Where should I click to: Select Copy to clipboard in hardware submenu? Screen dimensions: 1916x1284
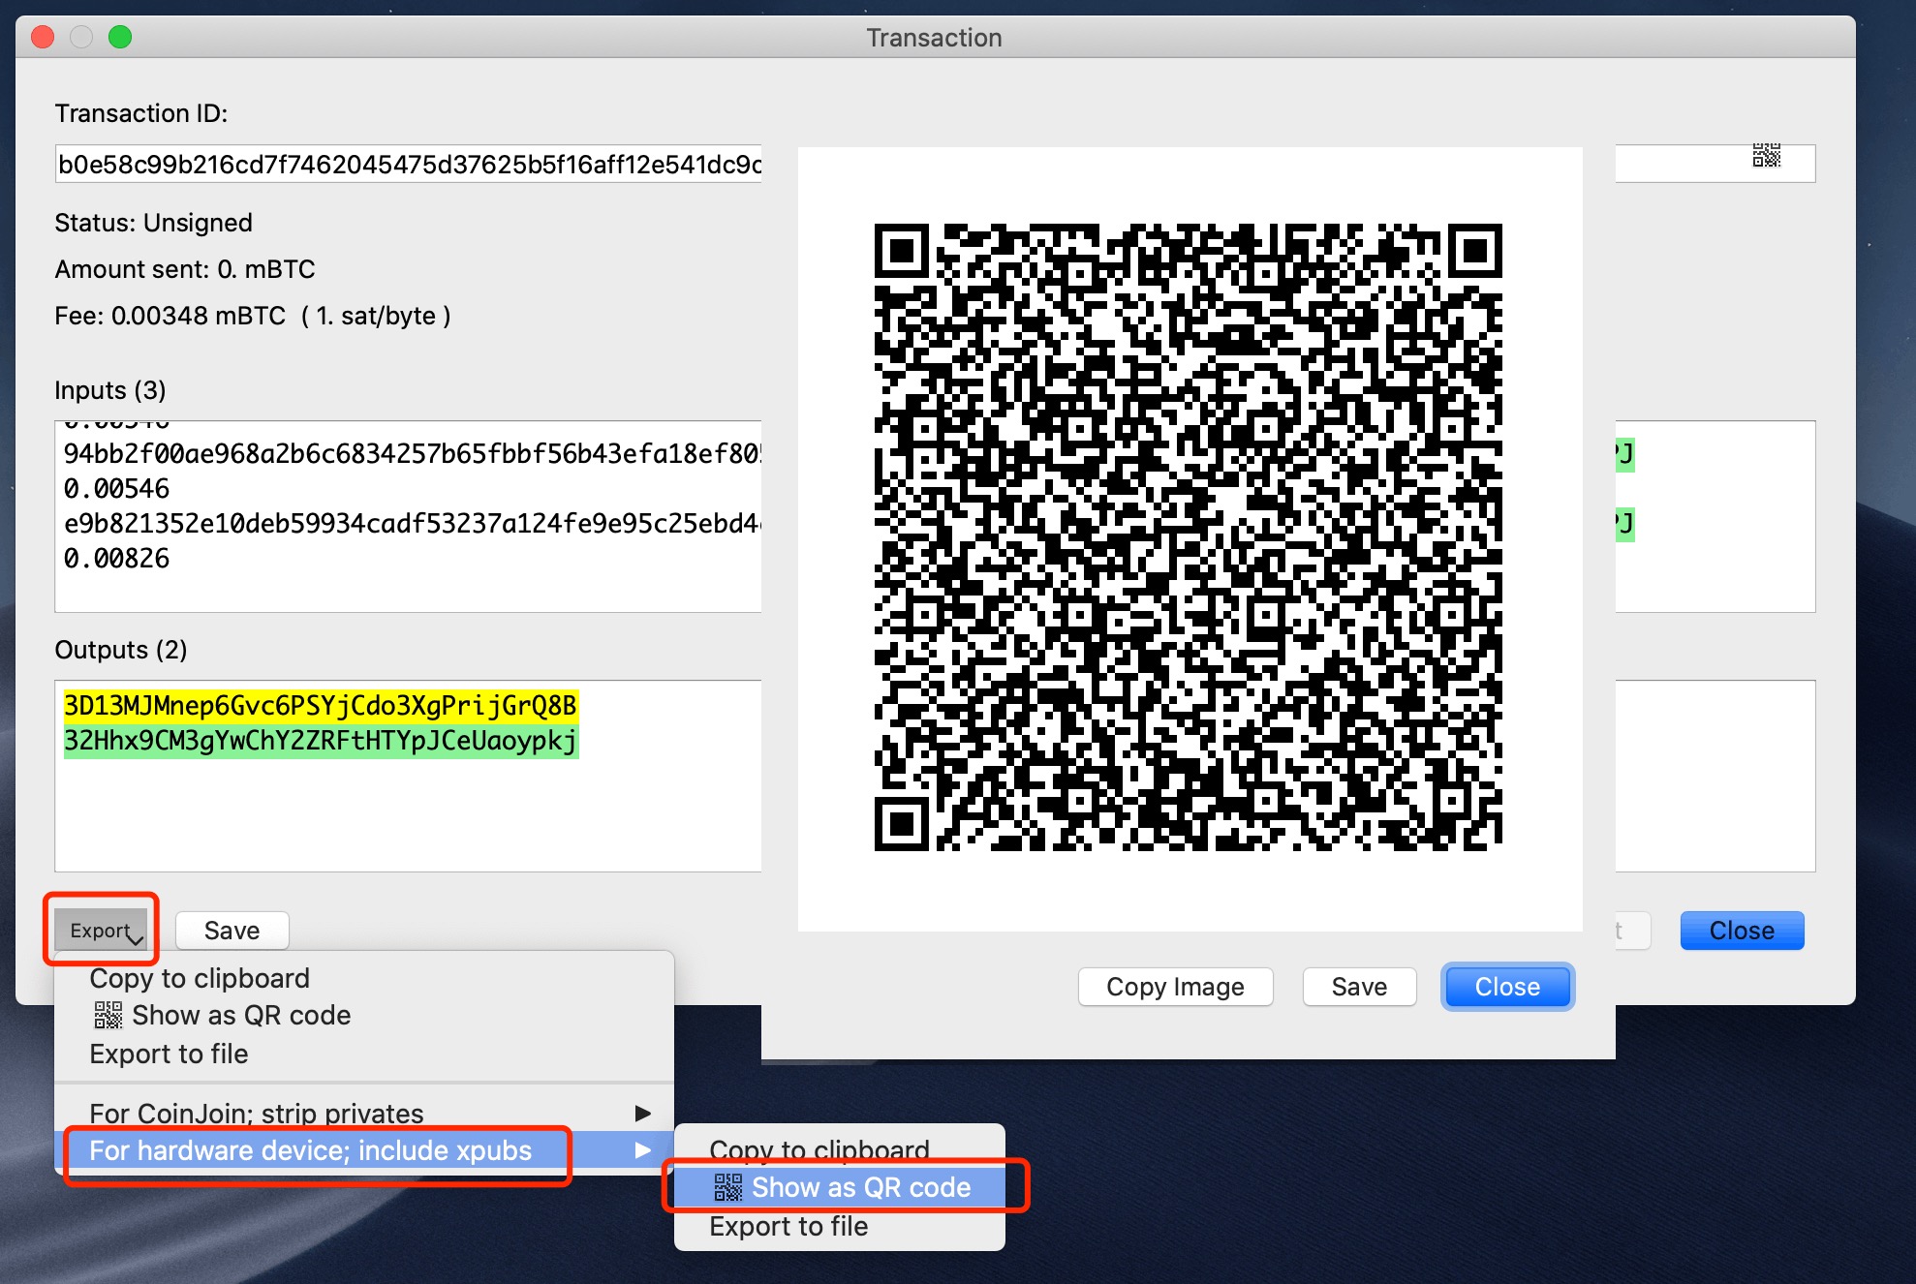point(817,1149)
